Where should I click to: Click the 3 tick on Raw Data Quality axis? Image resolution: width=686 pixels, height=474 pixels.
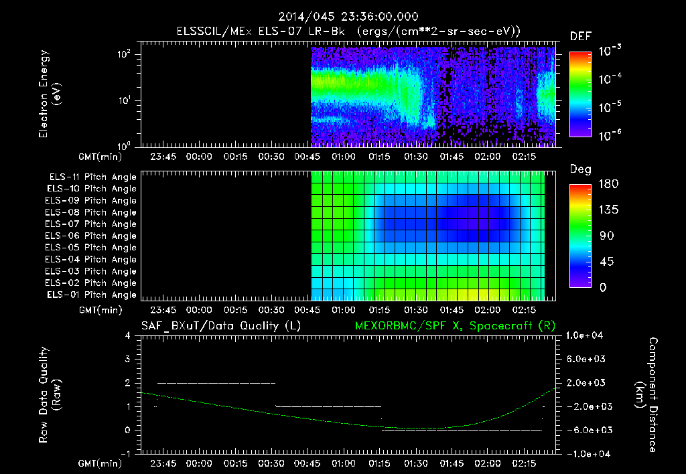tap(128, 359)
